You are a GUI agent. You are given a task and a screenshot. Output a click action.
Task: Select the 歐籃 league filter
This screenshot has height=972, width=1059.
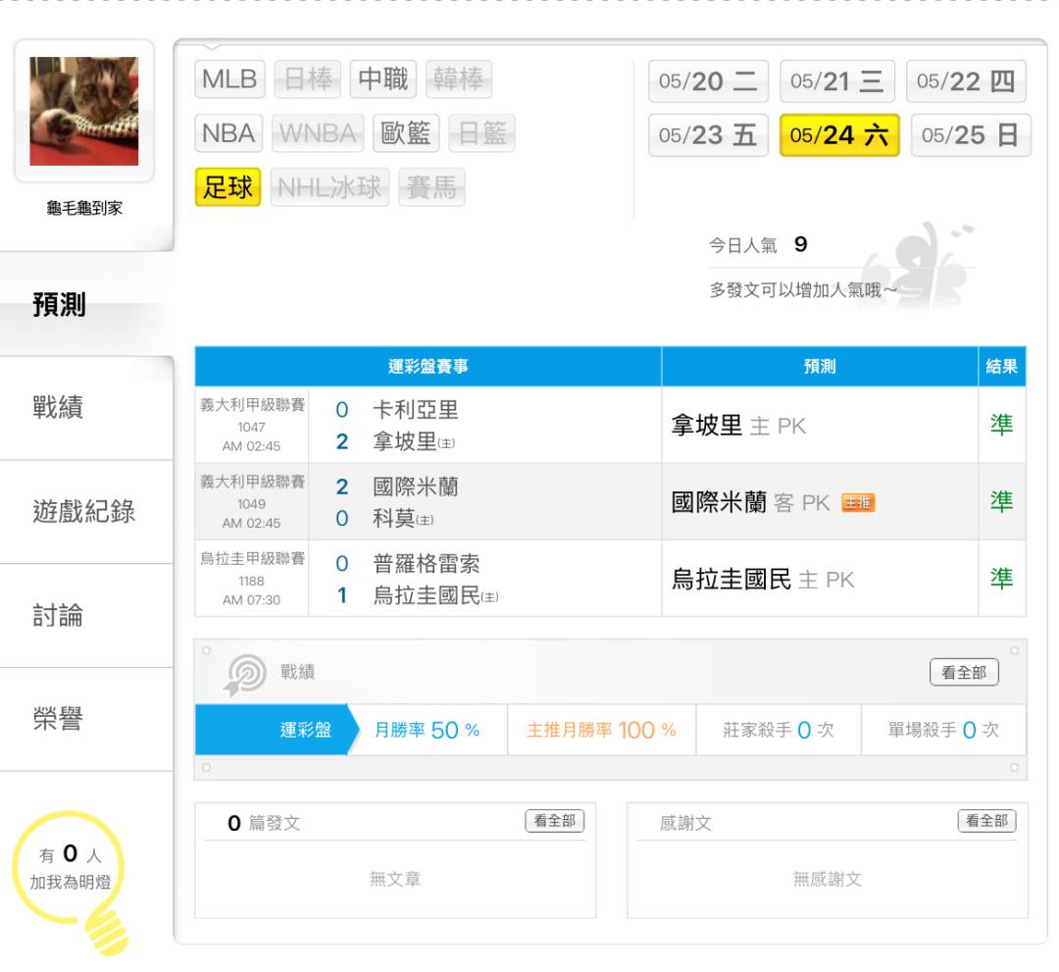(406, 133)
